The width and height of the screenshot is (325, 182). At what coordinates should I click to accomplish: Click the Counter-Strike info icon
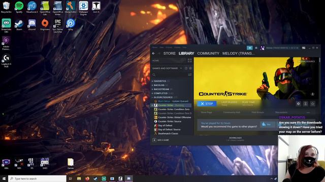point(306,104)
